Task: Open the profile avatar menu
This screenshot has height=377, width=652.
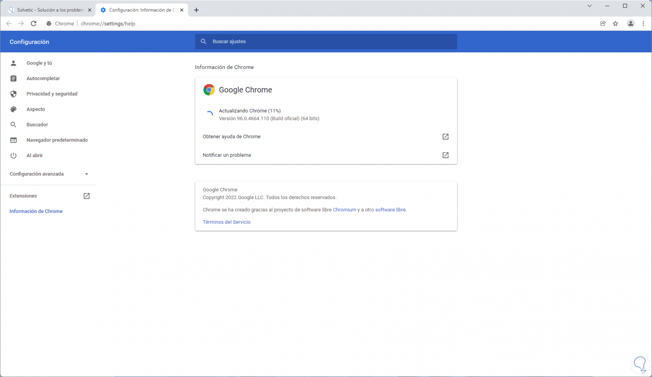Action: (x=631, y=24)
